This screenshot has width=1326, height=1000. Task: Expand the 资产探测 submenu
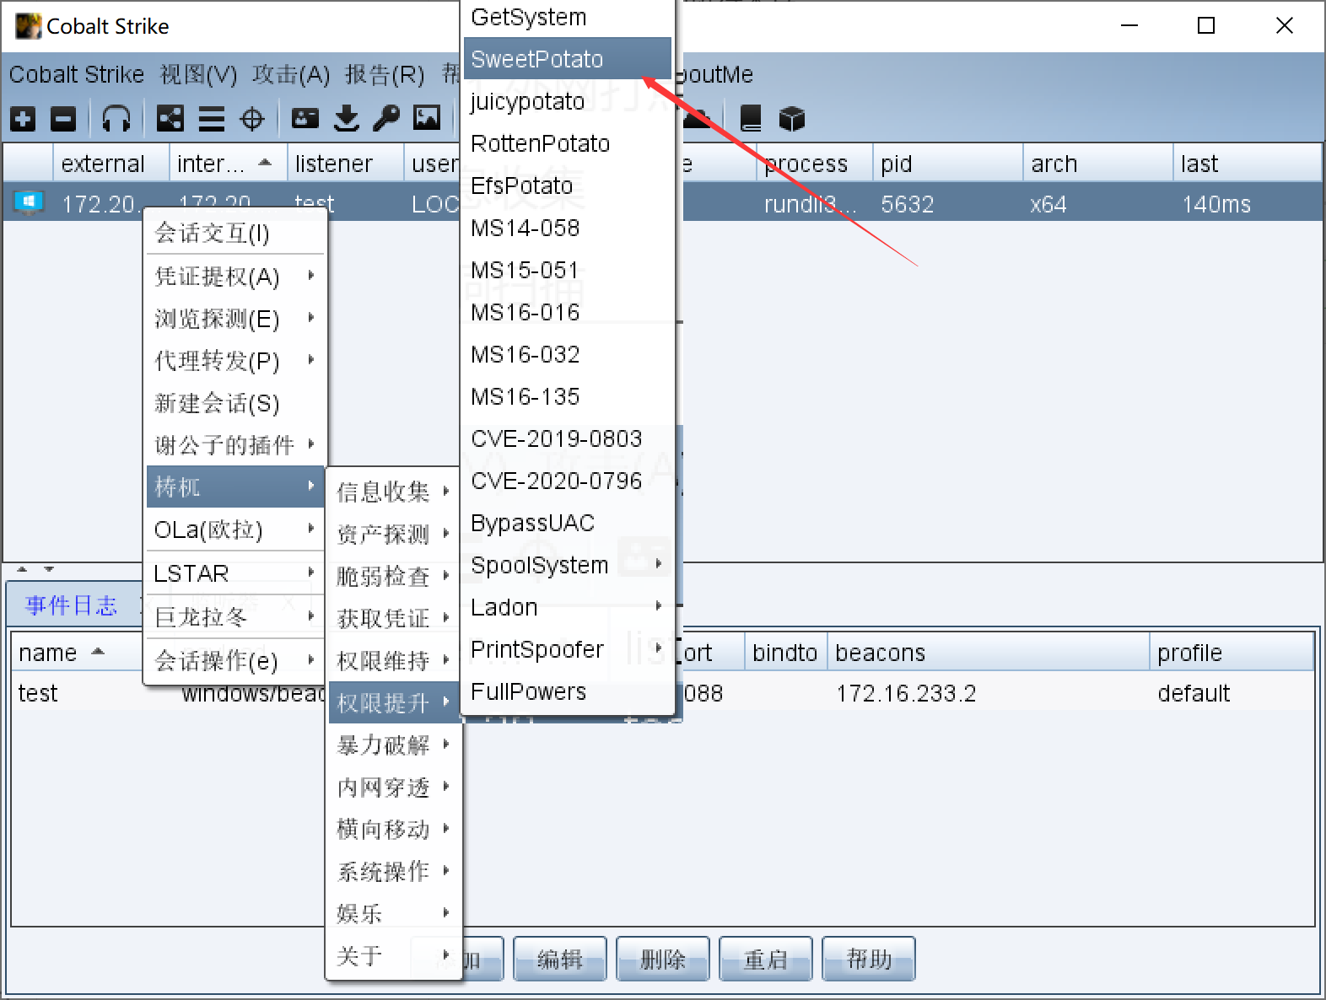click(x=394, y=534)
